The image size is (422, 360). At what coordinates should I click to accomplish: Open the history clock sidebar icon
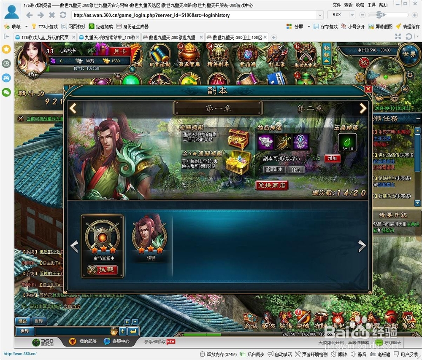coord(6,64)
